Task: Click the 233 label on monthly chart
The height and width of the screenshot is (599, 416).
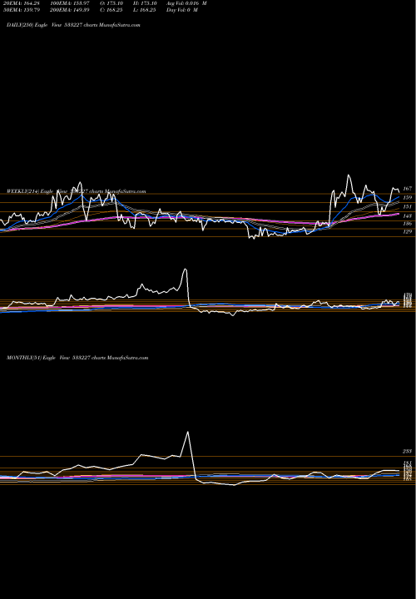Action: click(x=407, y=452)
